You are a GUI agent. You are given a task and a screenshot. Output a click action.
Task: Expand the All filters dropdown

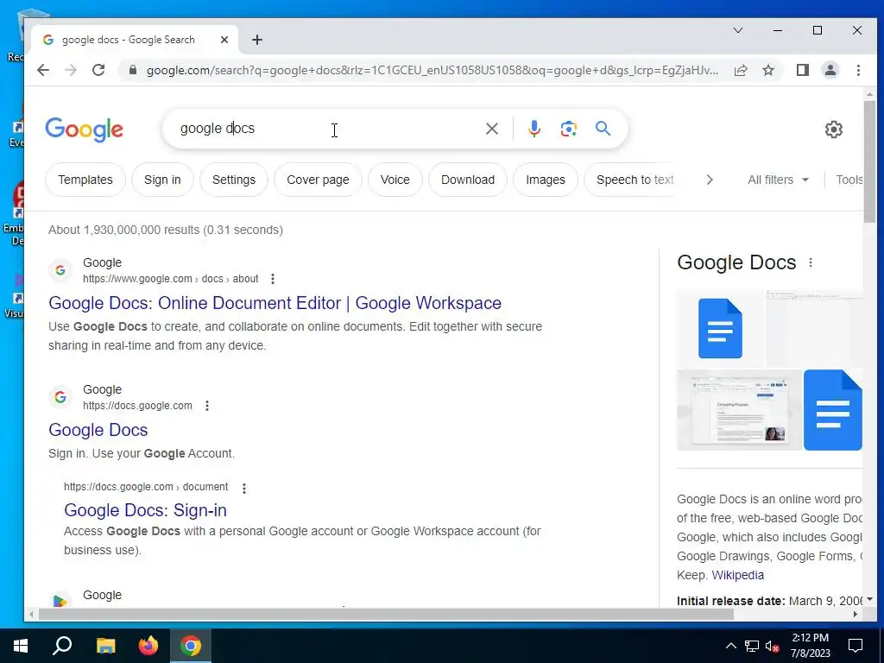[778, 180]
